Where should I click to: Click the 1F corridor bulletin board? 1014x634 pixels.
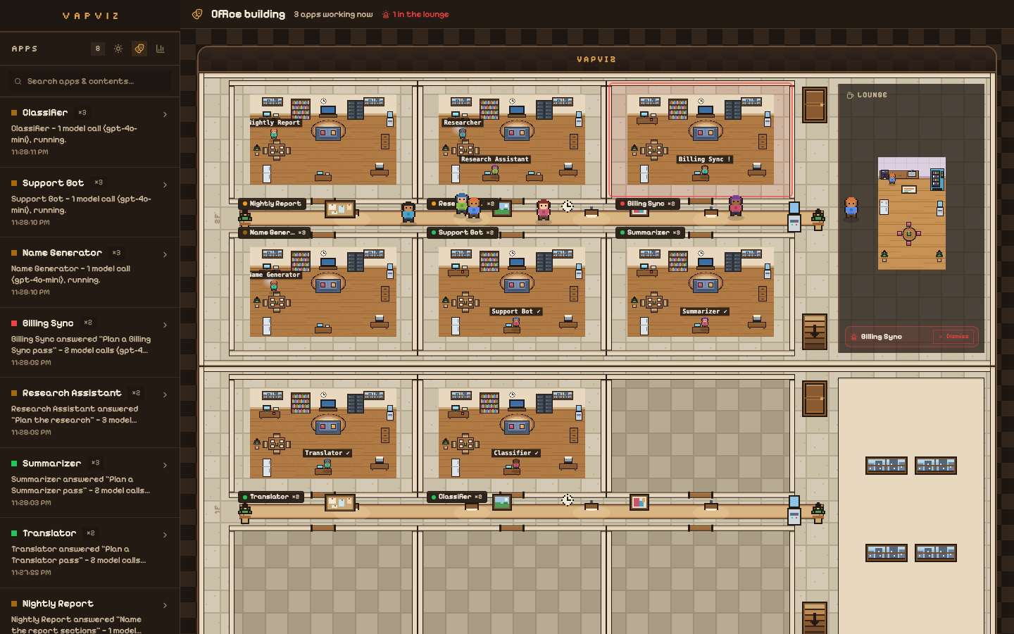coord(340,502)
